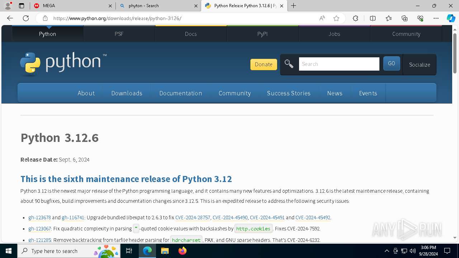
Task: Select the Python top navigation tab
Action: [47, 34]
